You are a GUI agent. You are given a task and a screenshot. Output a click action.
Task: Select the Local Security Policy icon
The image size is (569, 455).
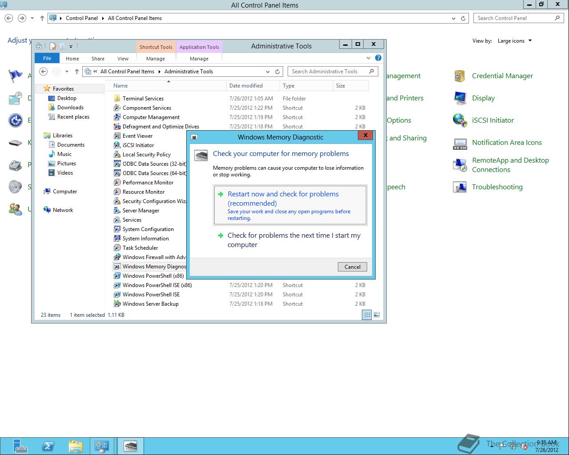pos(117,155)
